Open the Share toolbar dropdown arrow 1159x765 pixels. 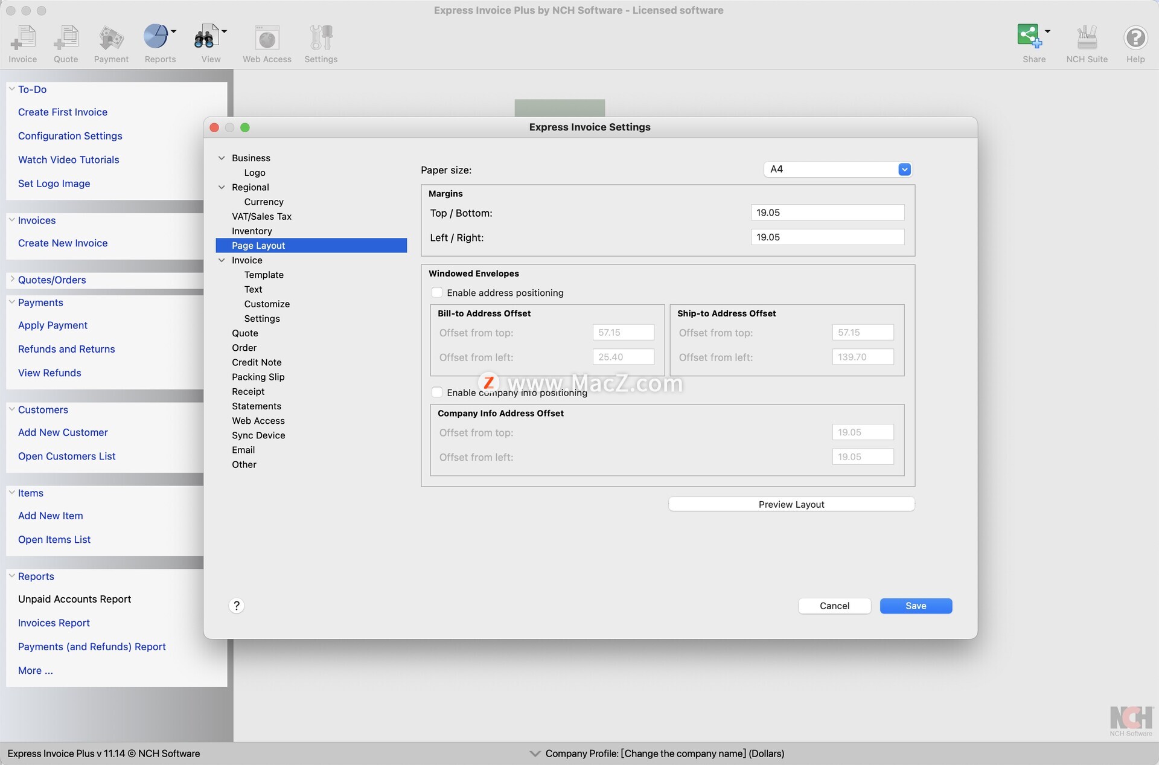pos(1048,31)
